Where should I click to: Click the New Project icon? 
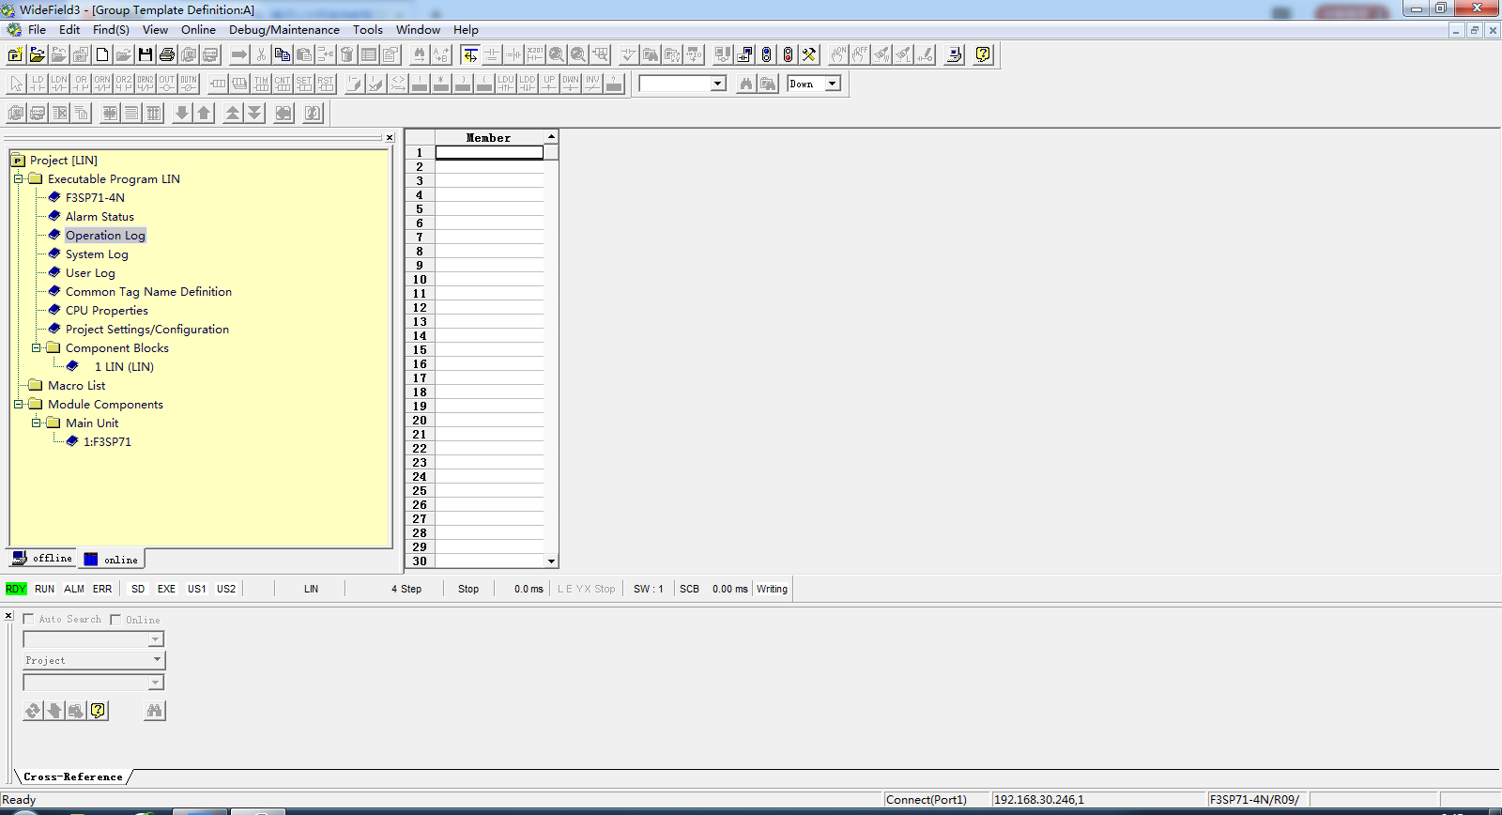(x=16, y=54)
